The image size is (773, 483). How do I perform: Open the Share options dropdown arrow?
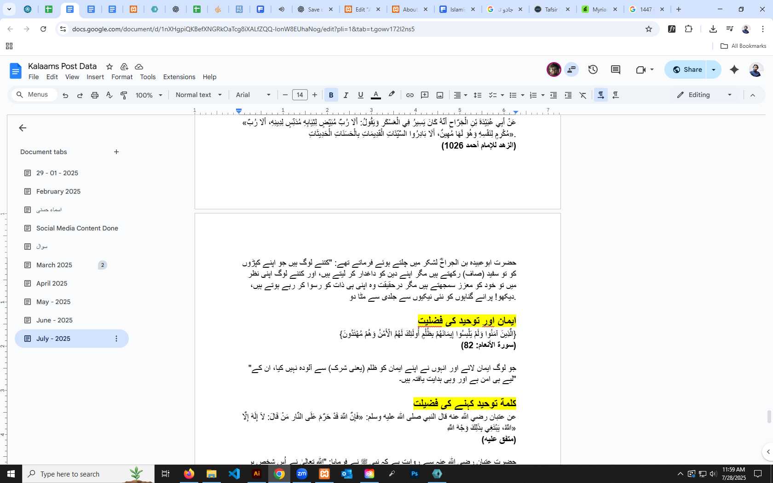(x=714, y=69)
